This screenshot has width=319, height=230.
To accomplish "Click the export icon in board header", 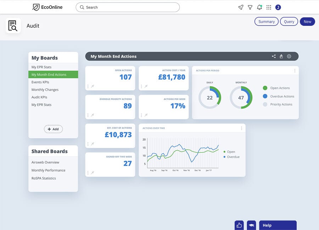I will click(281, 56).
